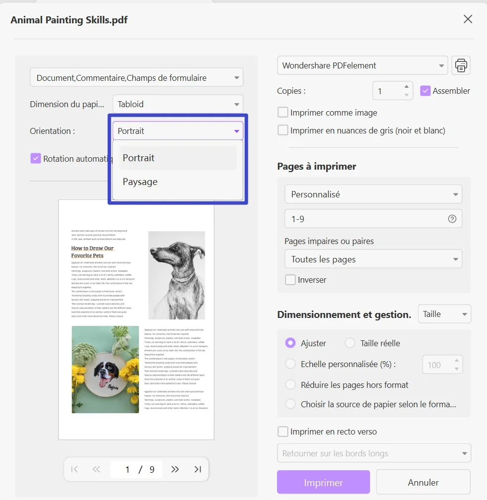Screen dimensions: 487x500
Task: Click the Imprimer button
Action: [x=323, y=482]
